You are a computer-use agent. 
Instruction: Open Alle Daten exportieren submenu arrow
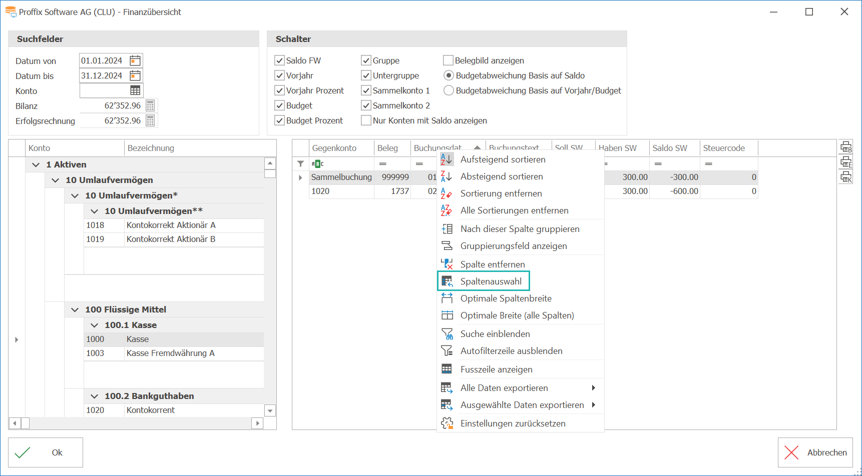click(x=593, y=388)
